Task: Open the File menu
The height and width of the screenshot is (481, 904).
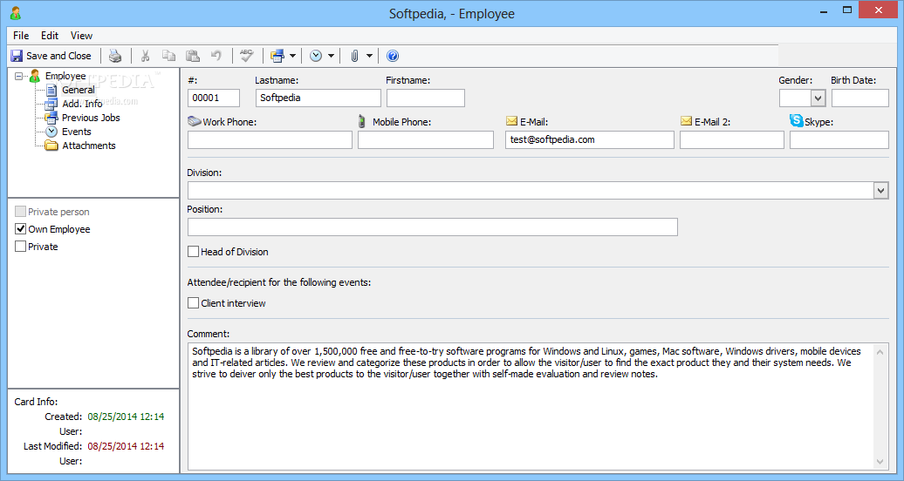Action: pyautogui.click(x=21, y=36)
